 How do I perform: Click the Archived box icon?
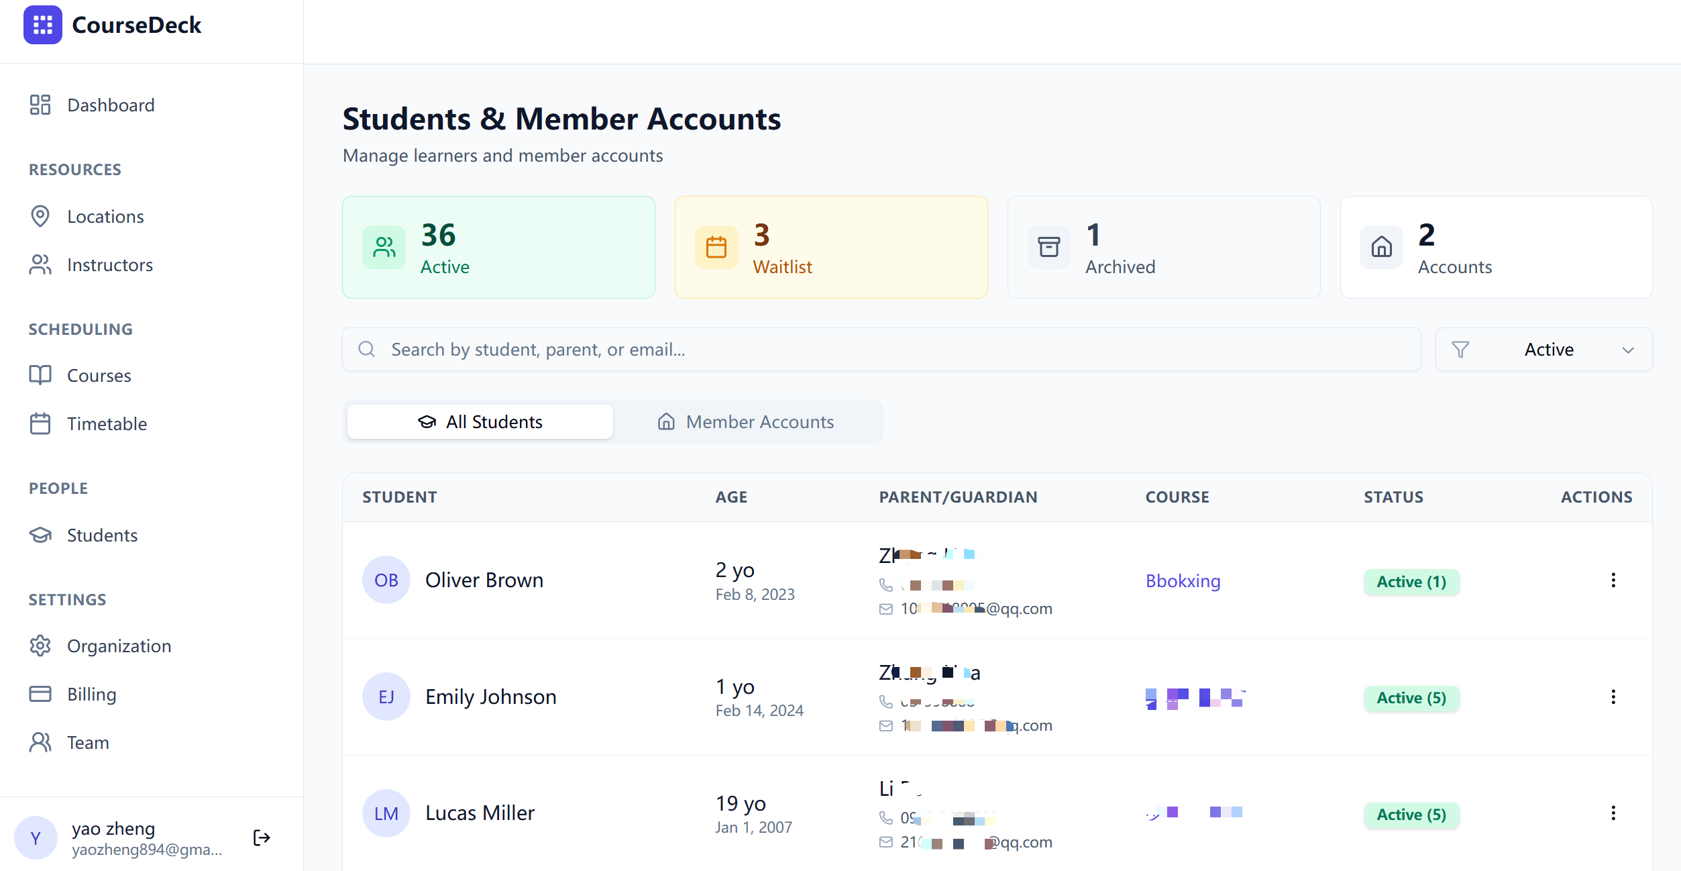(1049, 248)
